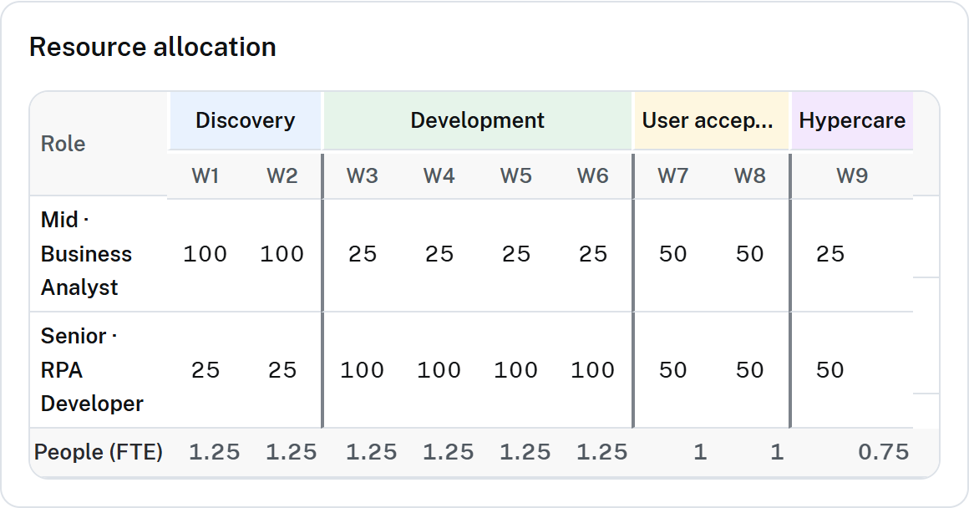Click the Development phase header
The width and height of the screenshot is (969, 508).
[478, 120]
